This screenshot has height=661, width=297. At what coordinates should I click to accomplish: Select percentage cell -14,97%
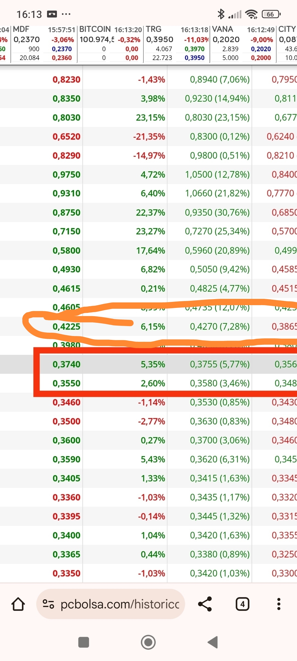149,156
